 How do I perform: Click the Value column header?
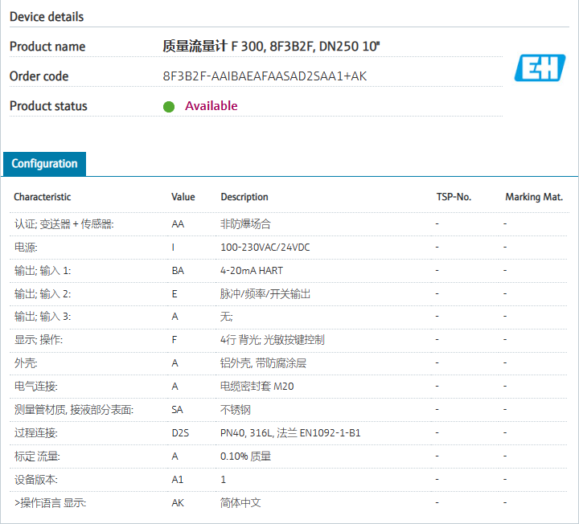(x=183, y=197)
